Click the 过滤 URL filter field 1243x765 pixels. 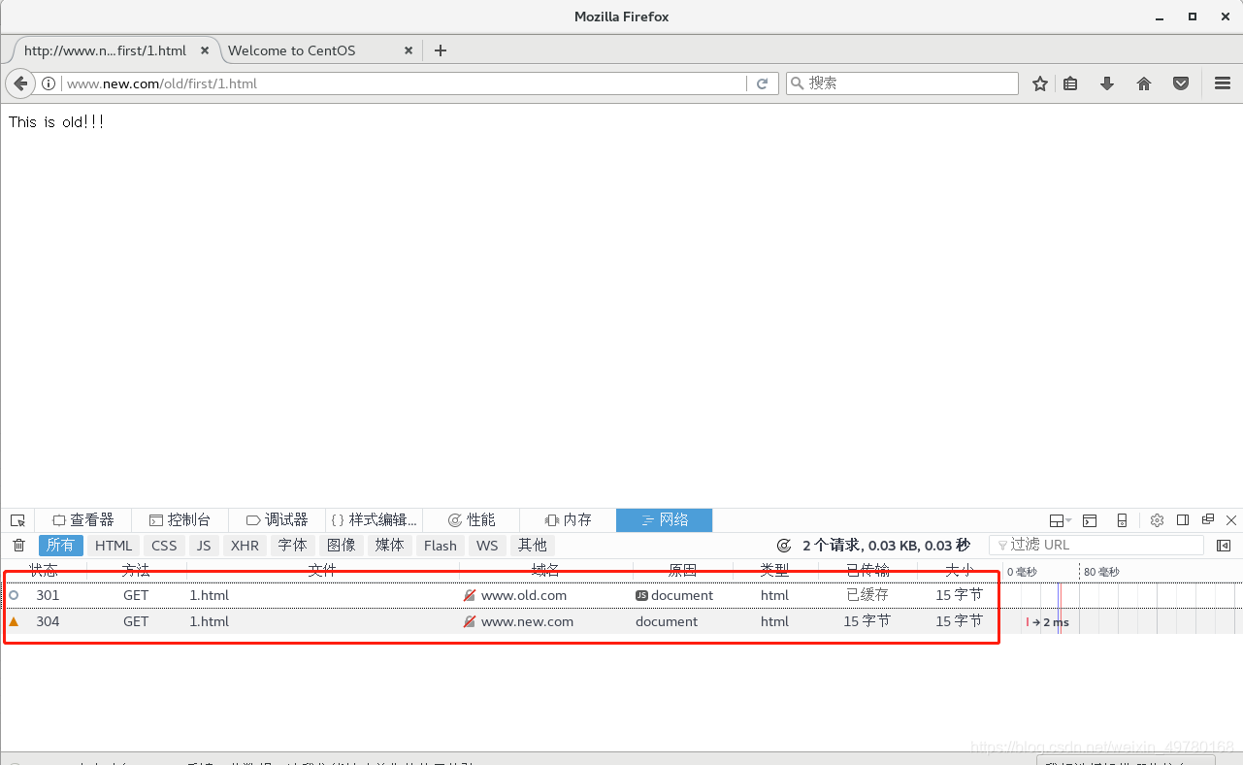tap(1096, 546)
